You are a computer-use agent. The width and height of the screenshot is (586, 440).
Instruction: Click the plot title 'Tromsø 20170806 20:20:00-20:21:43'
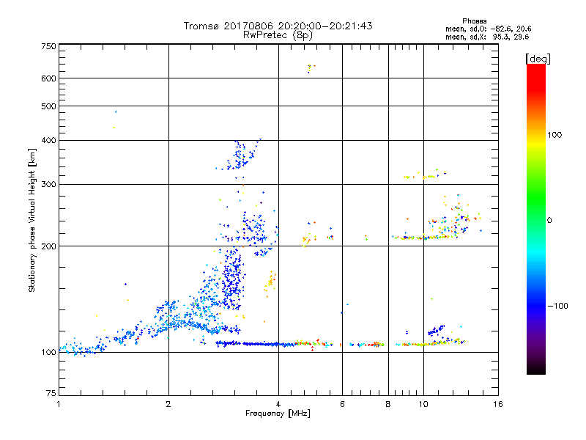point(278,26)
